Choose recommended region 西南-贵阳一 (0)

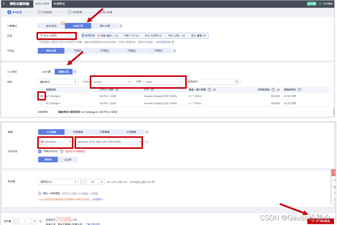(x=108, y=35)
